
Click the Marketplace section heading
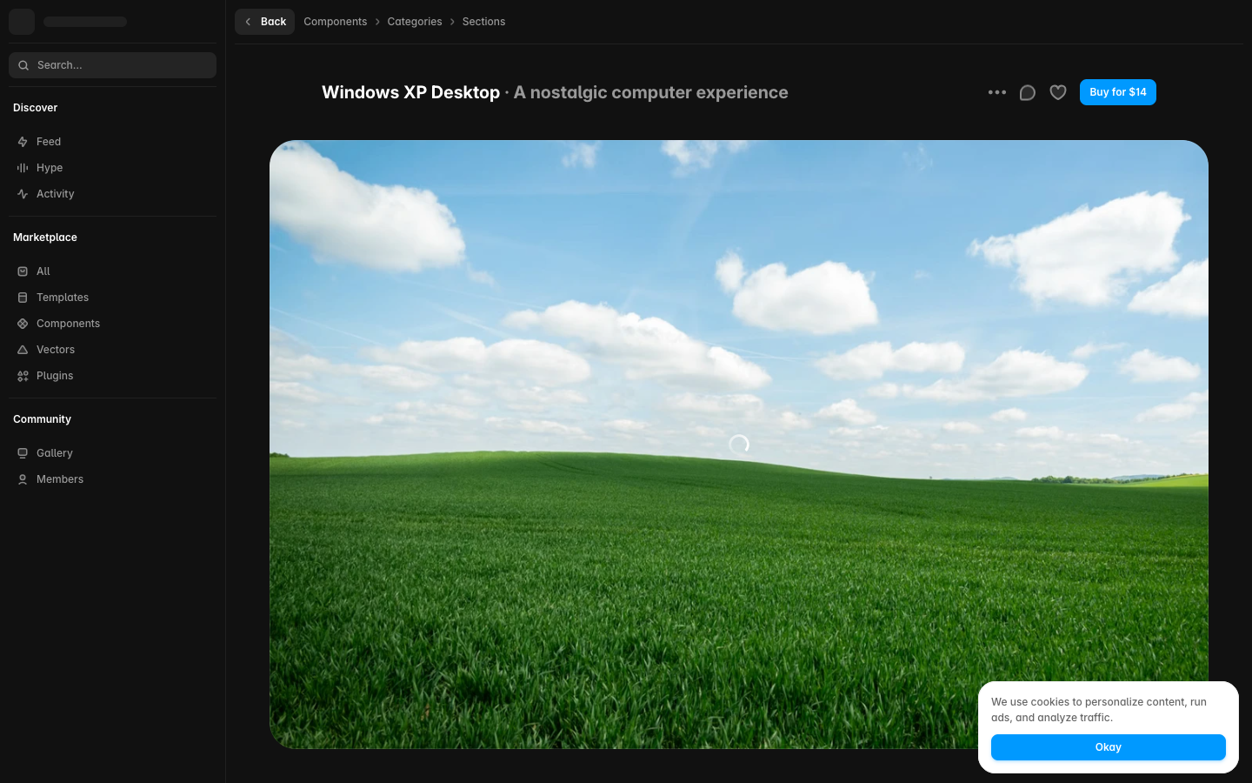[45, 238]
